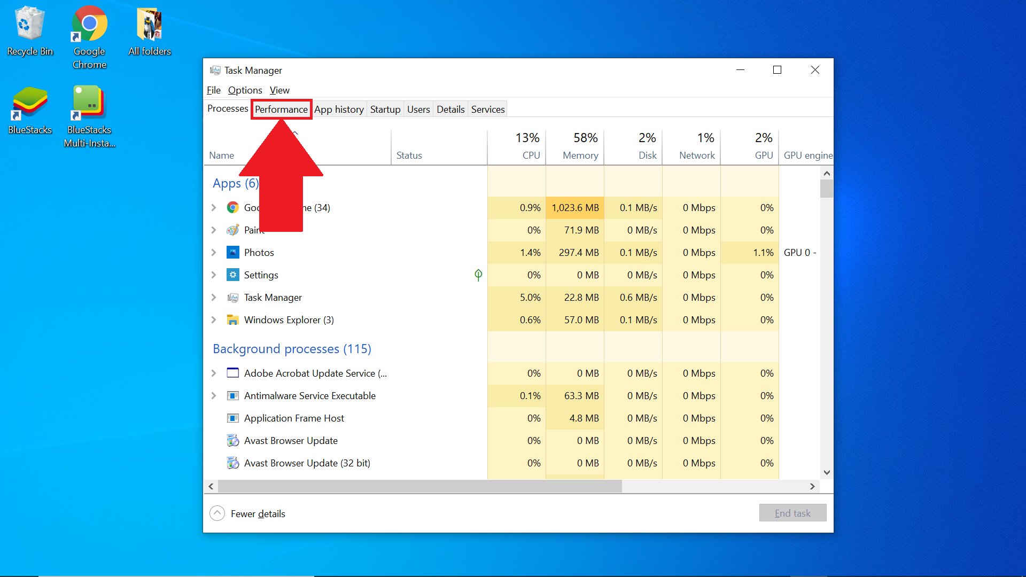Expand Antimalware Service Executable entry

pyautogui.click(x=214, y=395)
